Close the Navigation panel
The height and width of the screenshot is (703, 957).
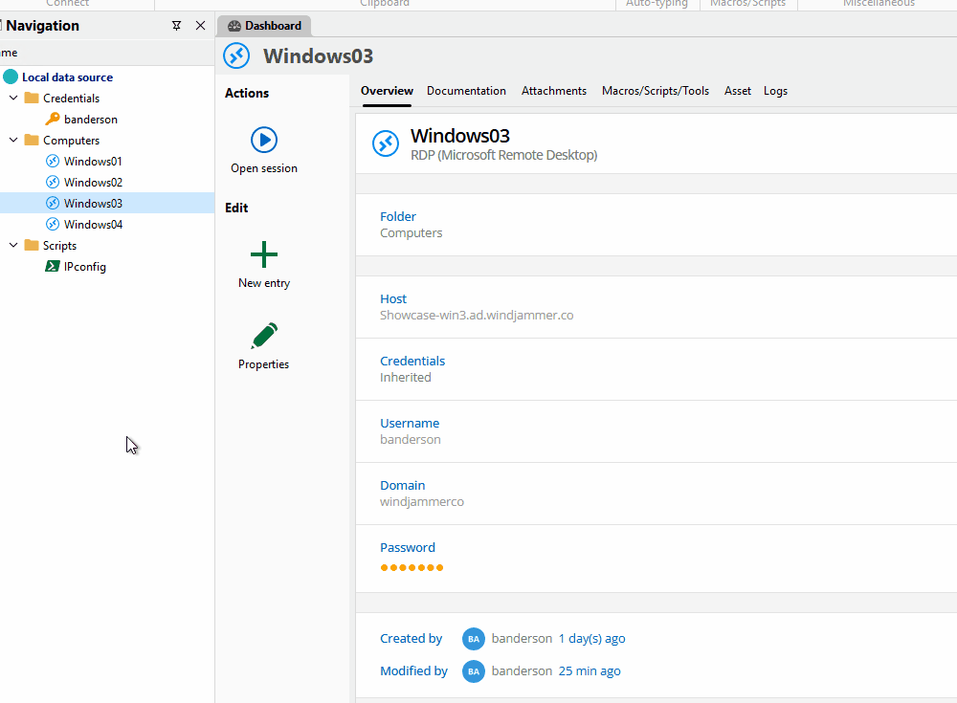point(200,26)
